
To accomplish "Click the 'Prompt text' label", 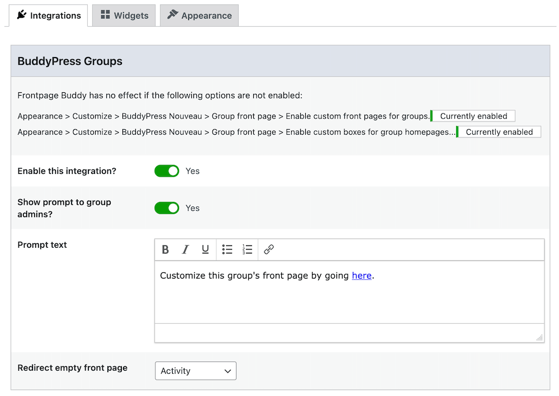I will pyautogui.click(x=42, y=245).
